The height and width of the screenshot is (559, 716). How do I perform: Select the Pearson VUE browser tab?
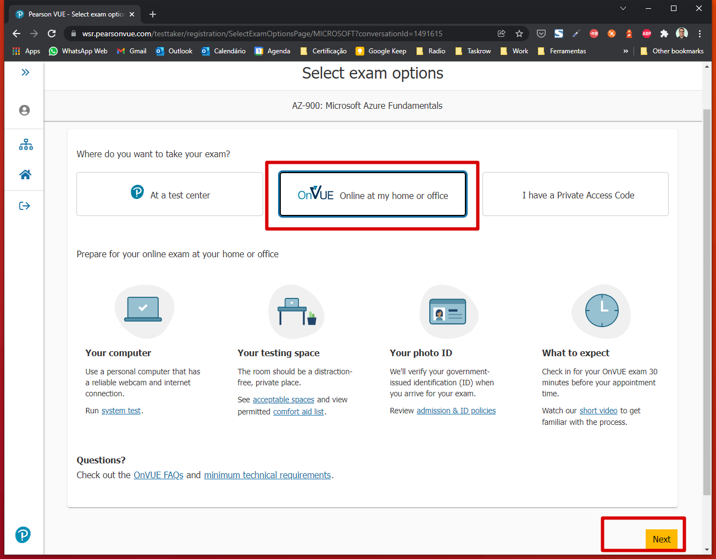click(x=75, y=14)
